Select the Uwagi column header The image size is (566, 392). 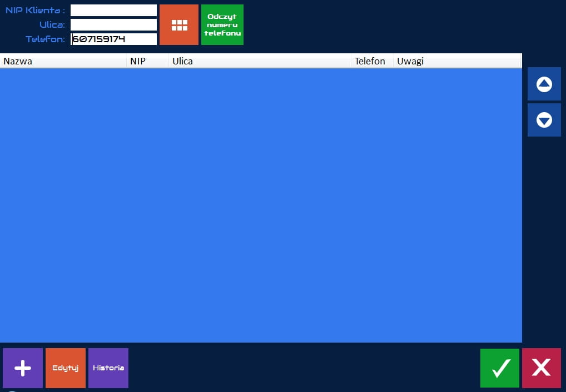point(456,61)
